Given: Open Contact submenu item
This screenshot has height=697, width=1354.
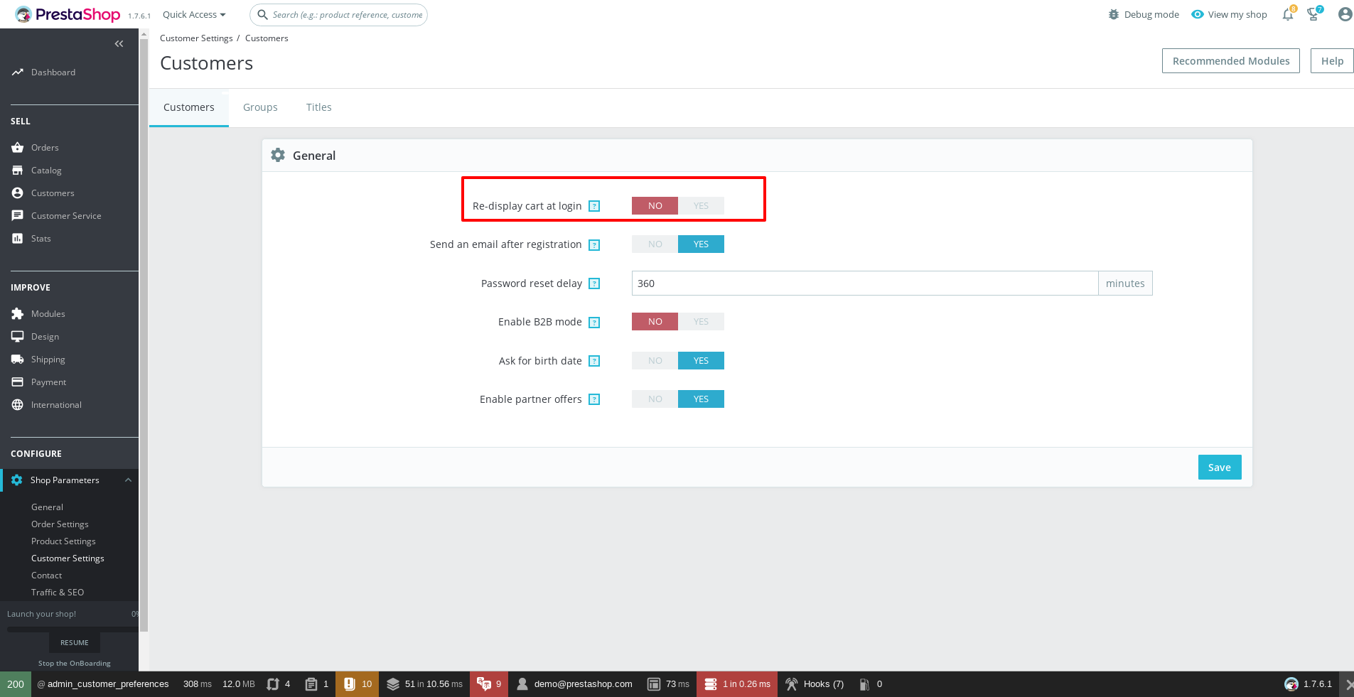Looking at the screenshot, I should 46,576.
